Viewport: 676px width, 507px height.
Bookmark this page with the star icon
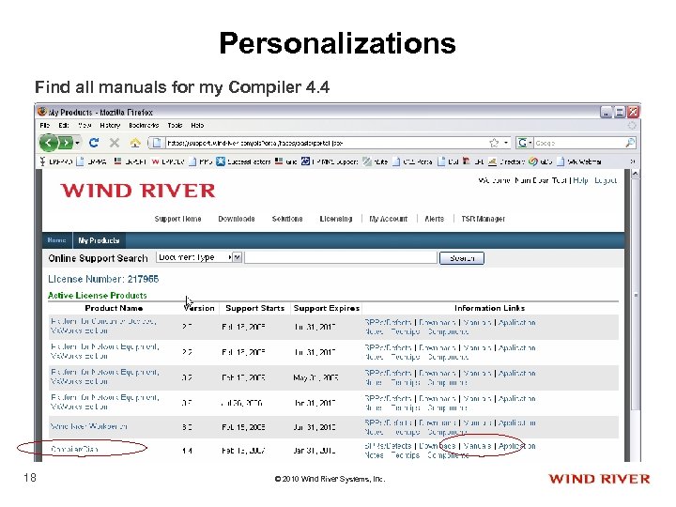494,143
